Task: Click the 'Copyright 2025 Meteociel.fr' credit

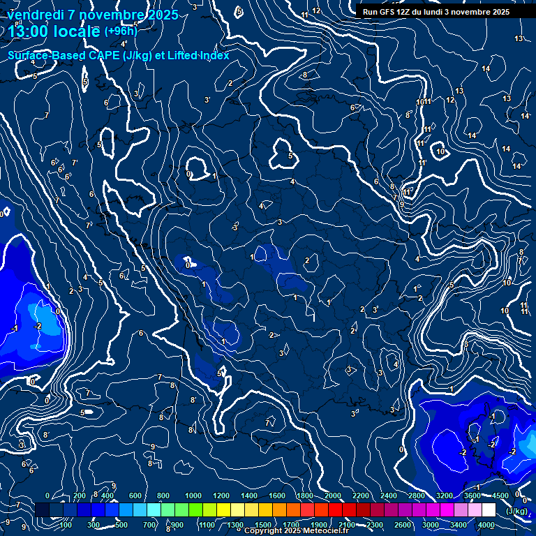Action: [x=297, y=530]
